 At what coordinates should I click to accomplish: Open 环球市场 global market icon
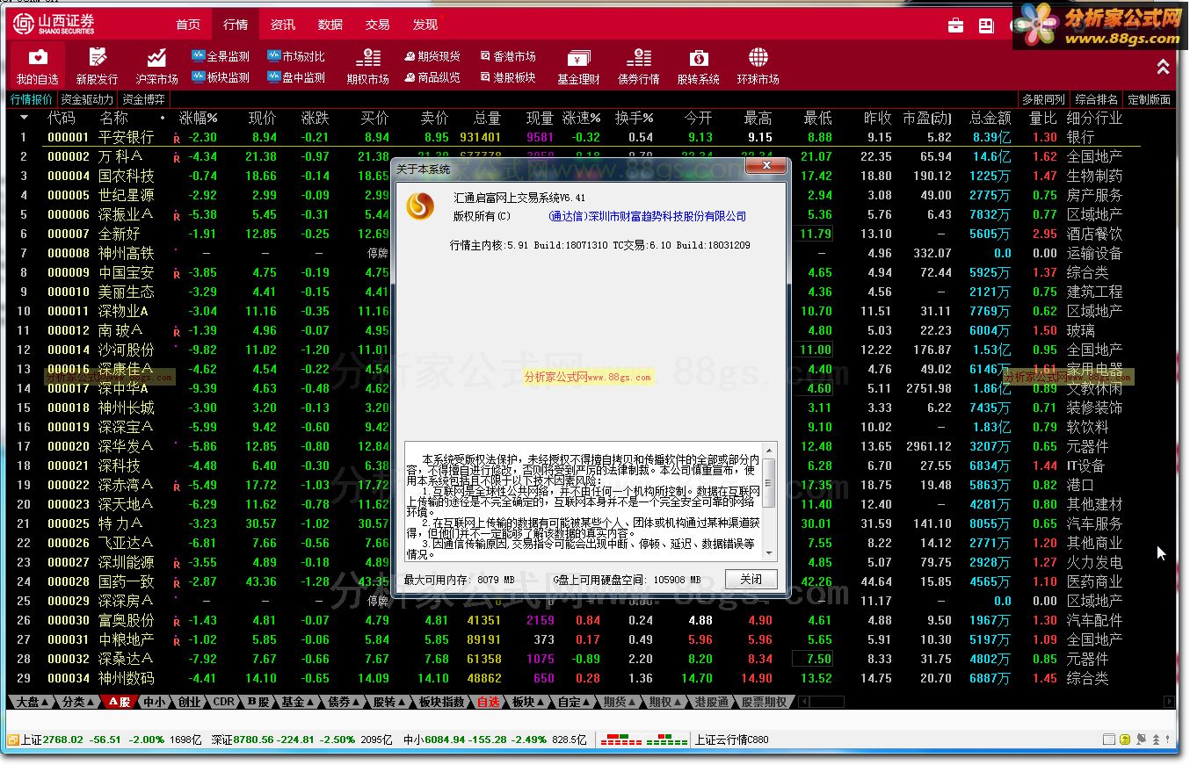point(758,67)
